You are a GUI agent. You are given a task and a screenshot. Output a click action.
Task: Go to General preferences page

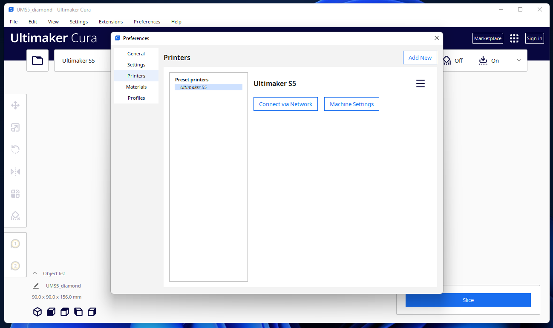[x=136, y=54]
